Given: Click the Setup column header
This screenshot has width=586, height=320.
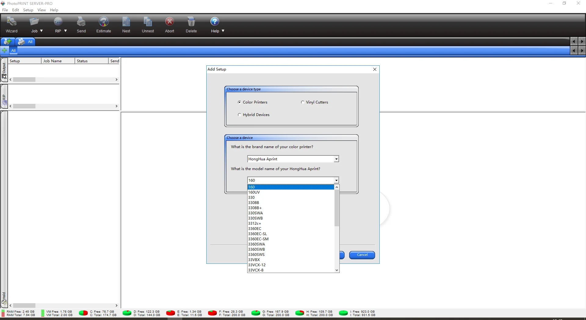Looking at the screenshot, I should 25,61.
